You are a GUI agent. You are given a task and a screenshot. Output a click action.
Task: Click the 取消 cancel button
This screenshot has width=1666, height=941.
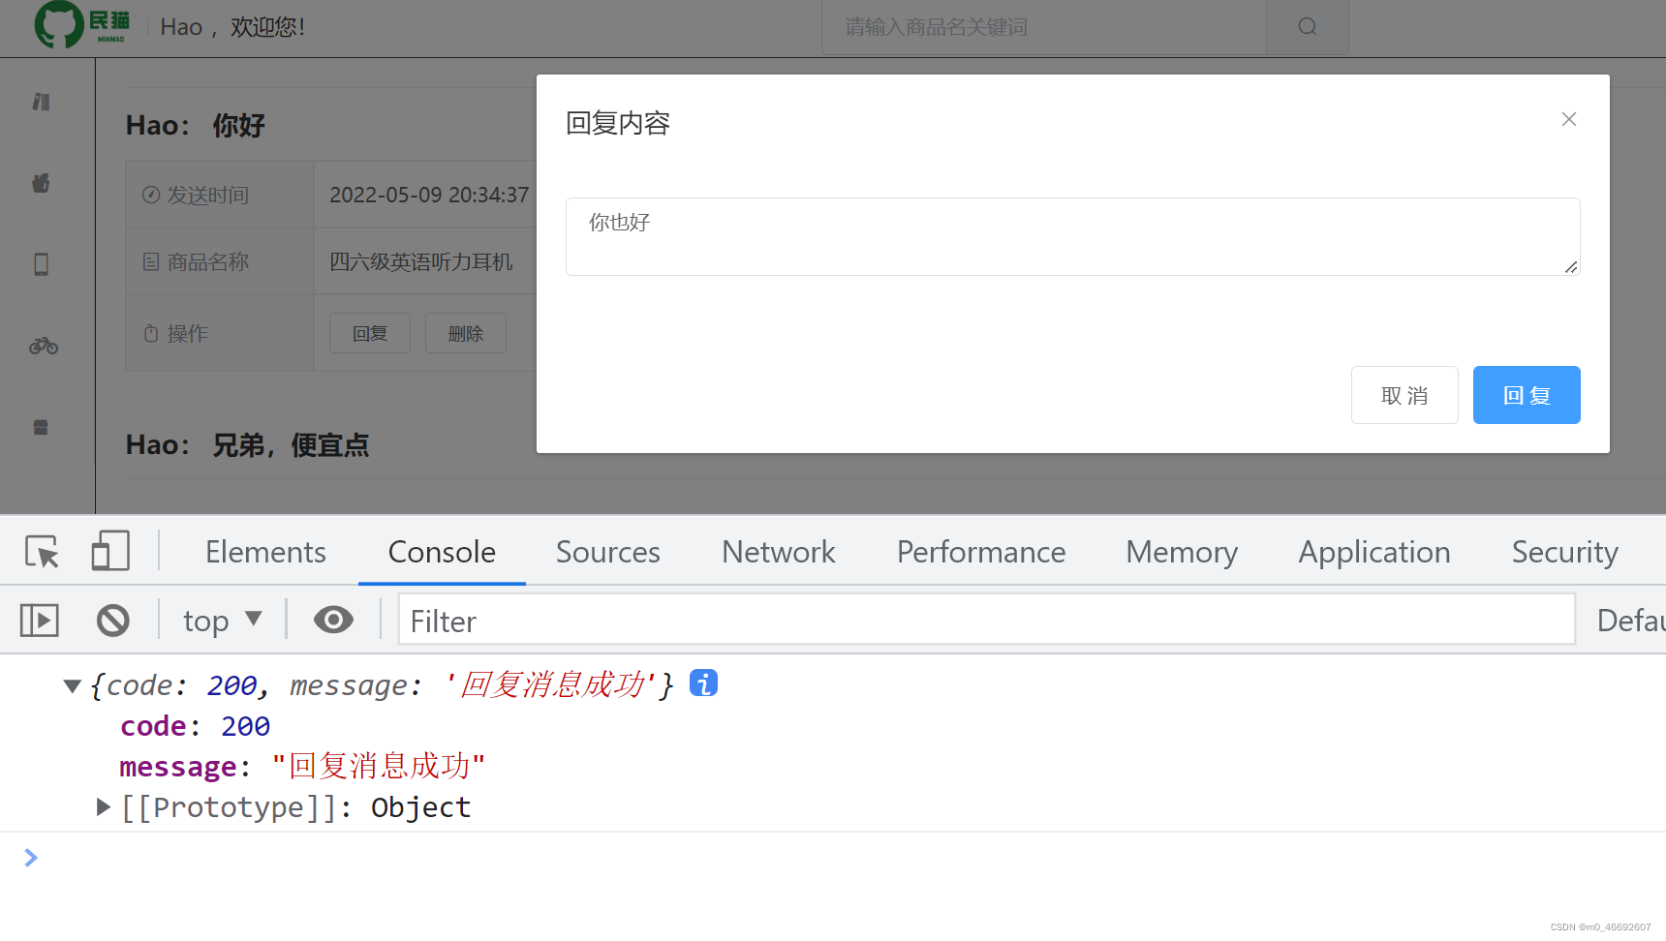tap(1404, 395)
